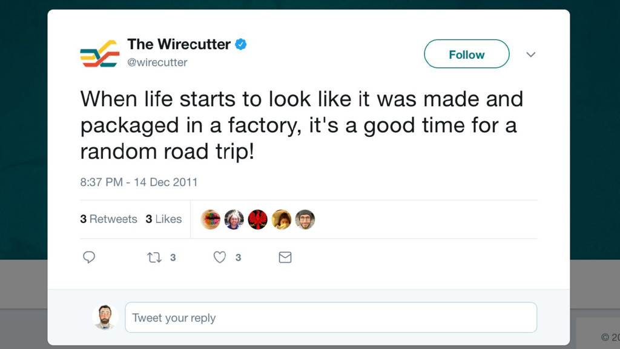Open the red eagle avatar profile
The height and width of the screenshot is (349, 620).
point(258,219)
